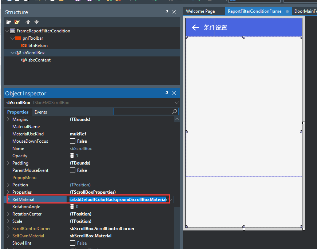Click the ScrollControlCorner value text
Screen dimensions: 317x249
point(102,229)
